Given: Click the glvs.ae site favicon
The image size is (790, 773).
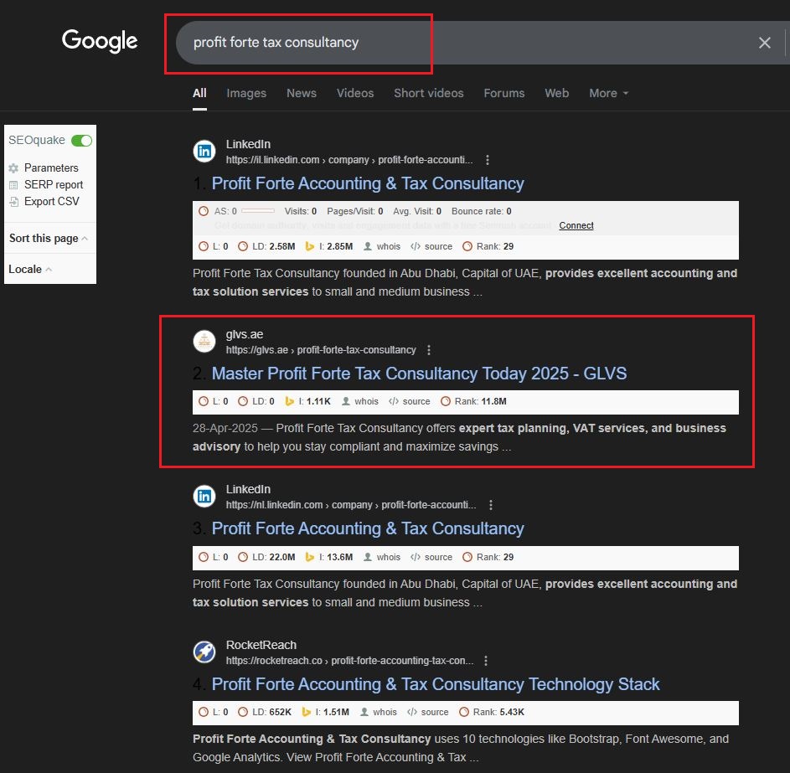Looking at the screenshot, I should (204, 342).
